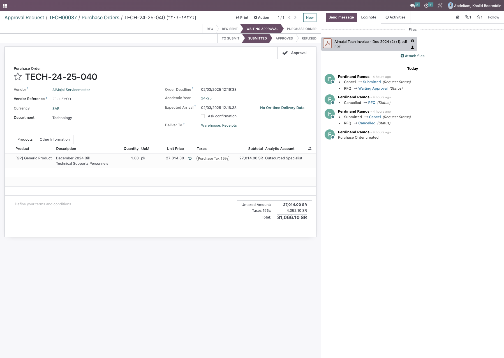Open the SAR currency link
The width and height of the screenshot is (504, 358).
56,109
